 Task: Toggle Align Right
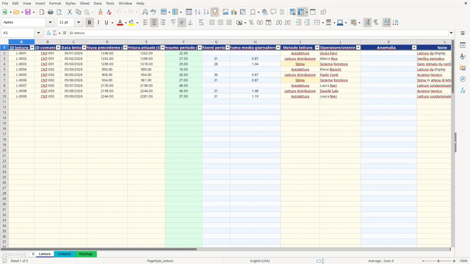coord(163,23)
